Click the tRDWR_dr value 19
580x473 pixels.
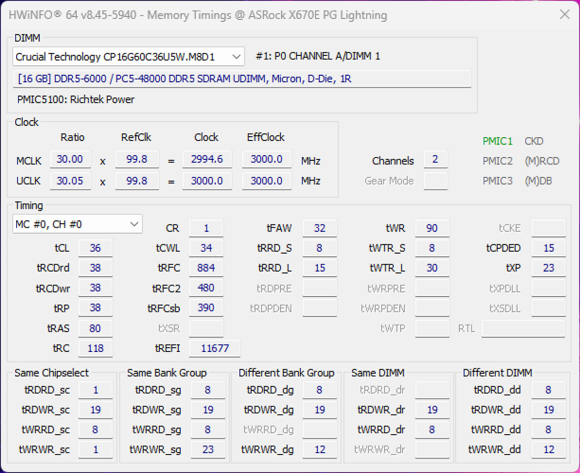[x=432, y=410]
